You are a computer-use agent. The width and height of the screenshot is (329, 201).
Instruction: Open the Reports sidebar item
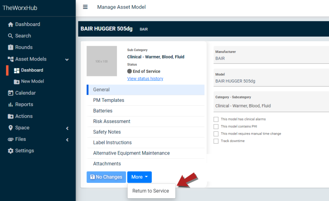tap(24, 105)
